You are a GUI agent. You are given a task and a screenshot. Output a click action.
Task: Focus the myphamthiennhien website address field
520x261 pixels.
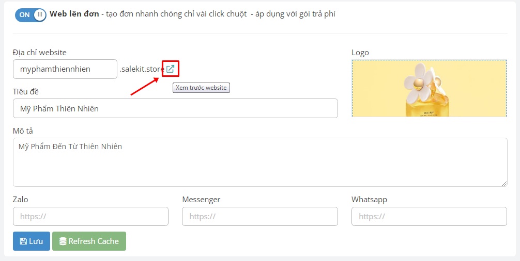(65, 69)
